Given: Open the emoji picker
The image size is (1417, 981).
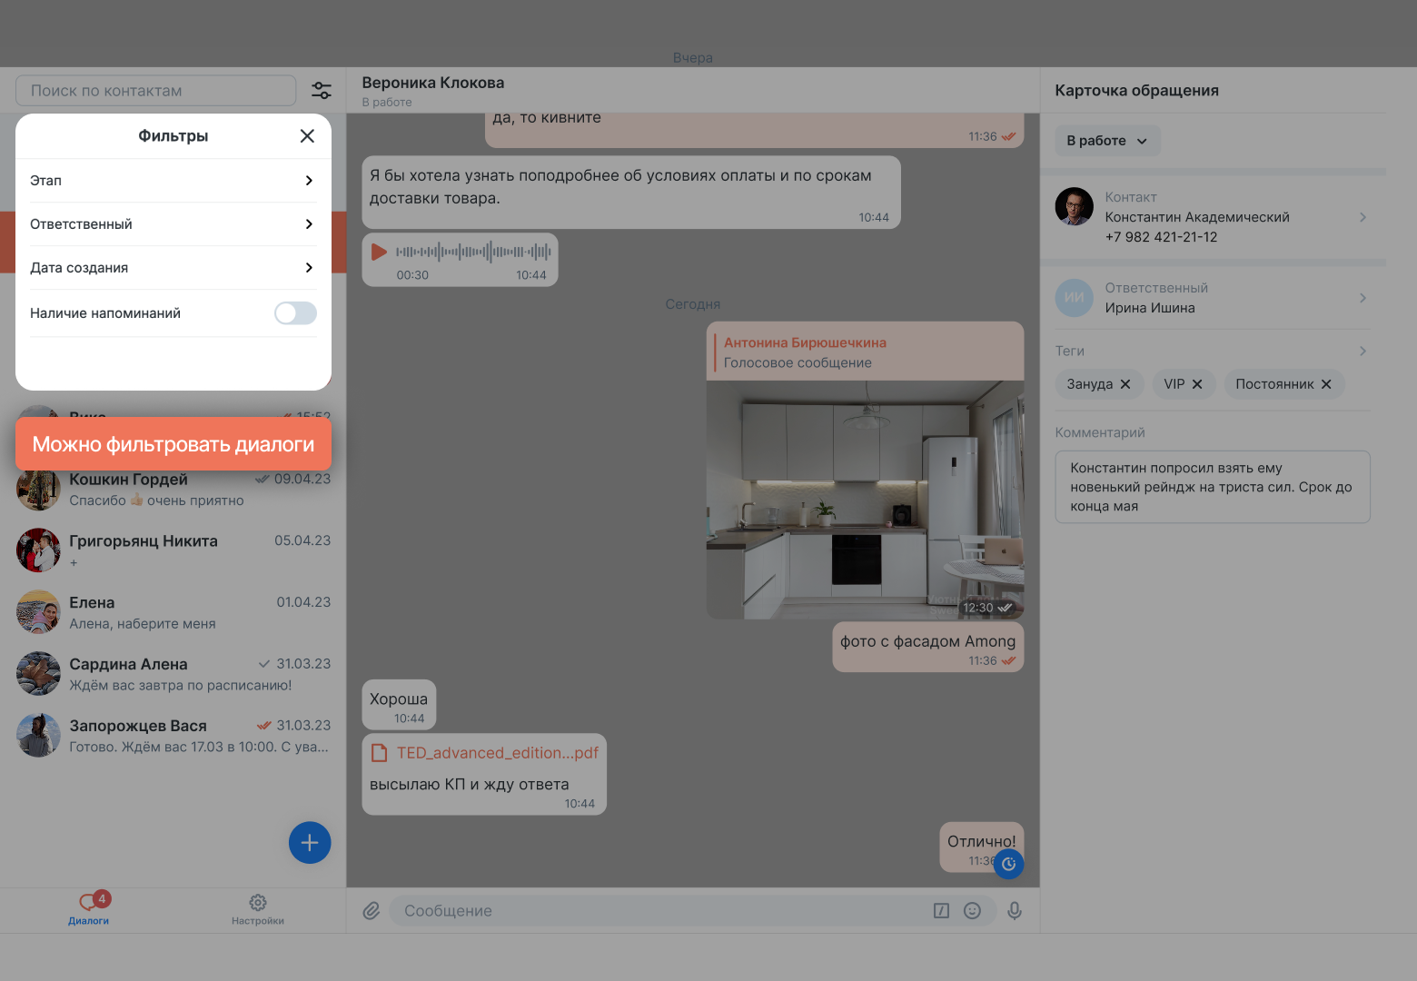Looking at the screenshot, I should tap(973, 910).
